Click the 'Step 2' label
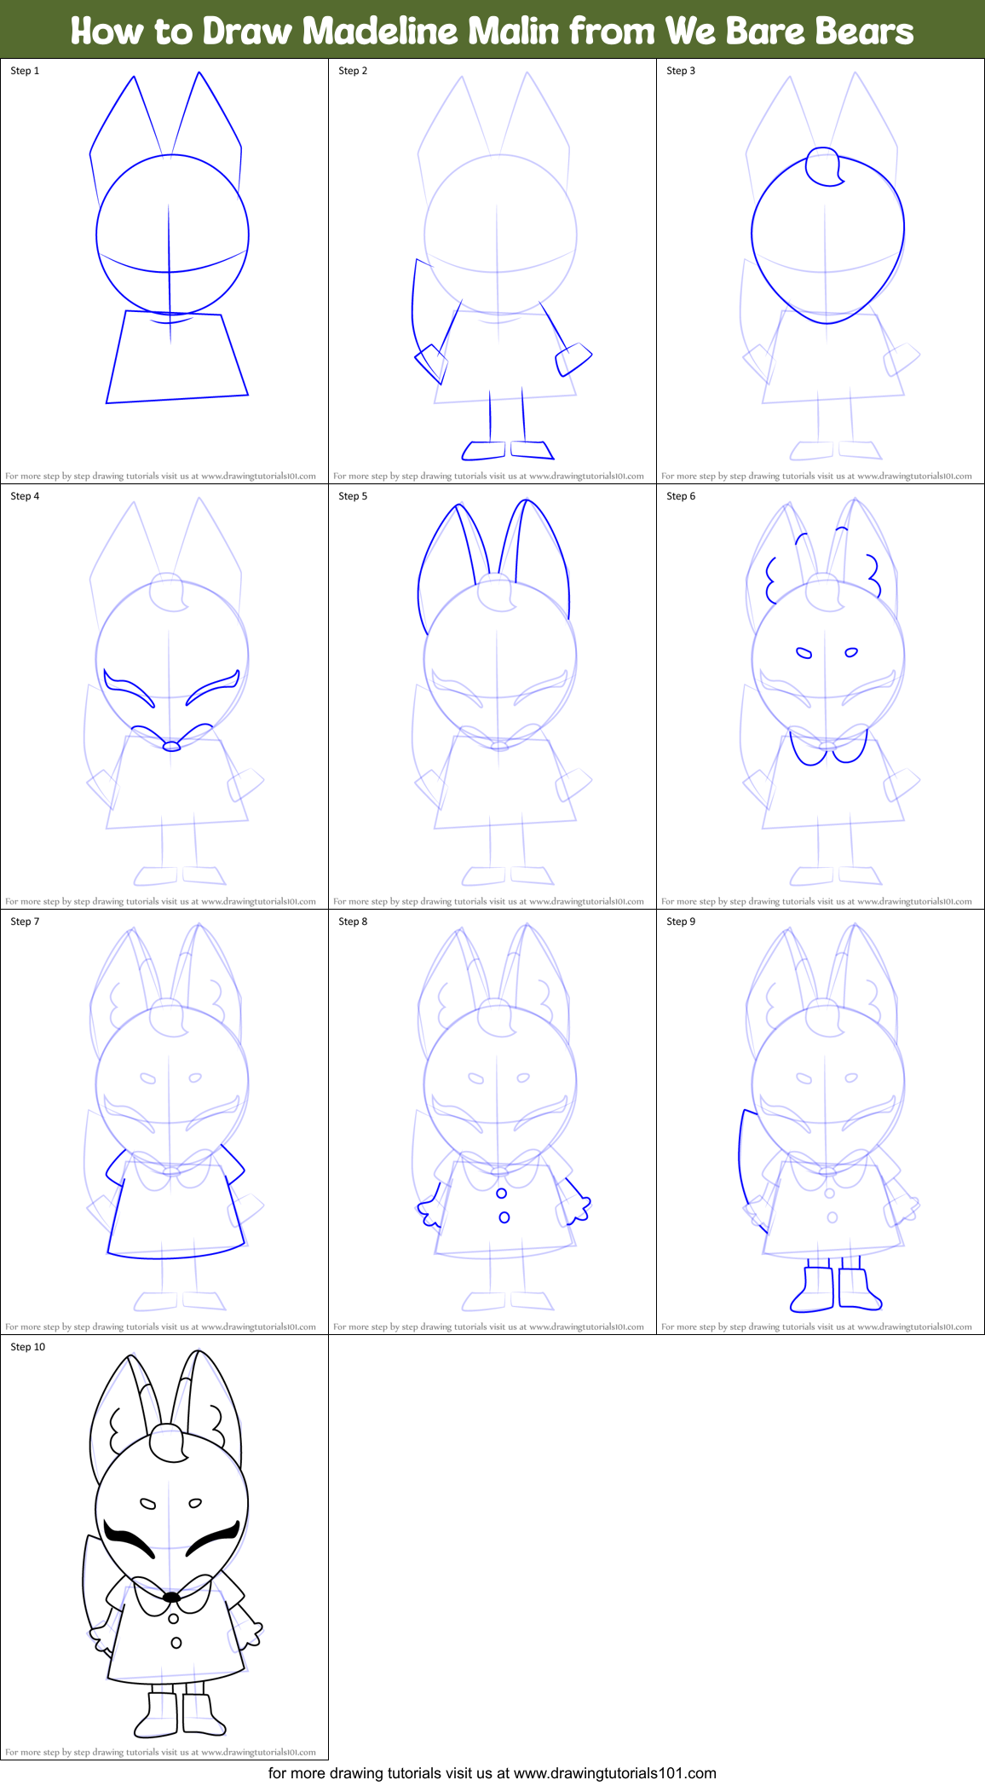This screenshot has width=985, height=1786. 353,71
